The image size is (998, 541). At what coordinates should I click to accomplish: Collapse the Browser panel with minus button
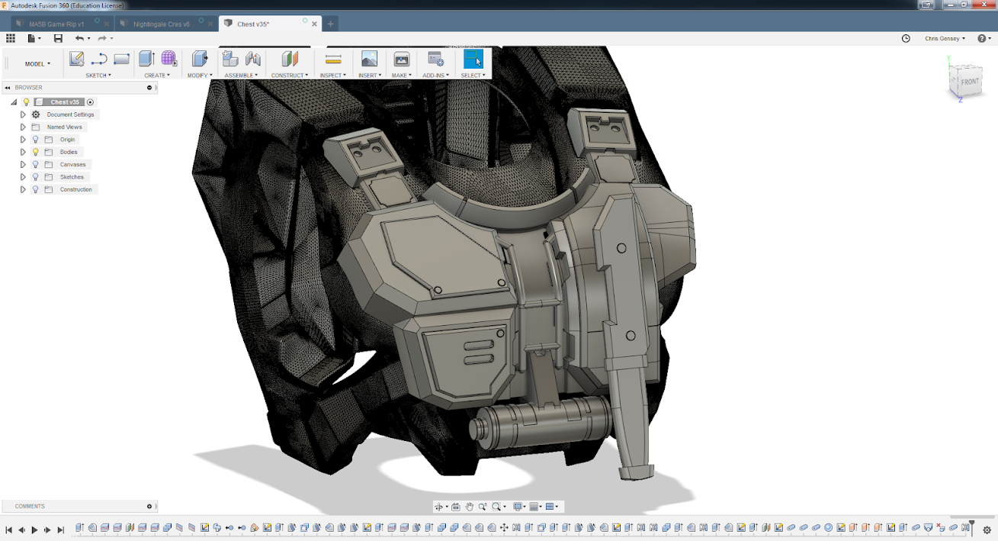click(149, 88)
